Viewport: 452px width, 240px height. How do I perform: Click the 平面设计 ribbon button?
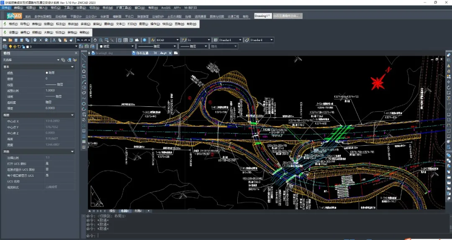click(x=76, y=17)
